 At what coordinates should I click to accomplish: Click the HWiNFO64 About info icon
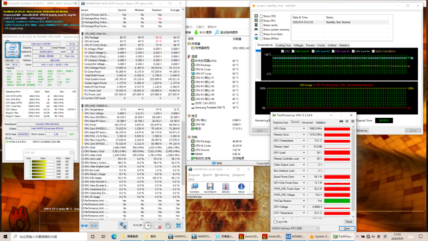(x=241, y=187)
